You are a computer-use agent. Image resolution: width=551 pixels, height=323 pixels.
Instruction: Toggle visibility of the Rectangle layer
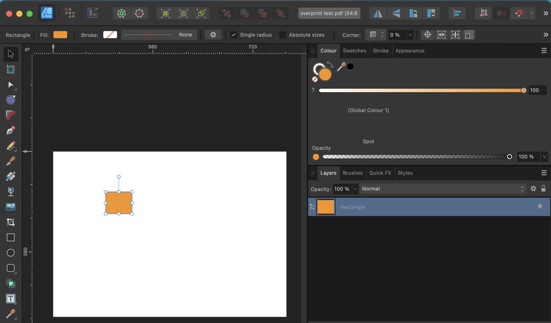[x=540, y=207]
